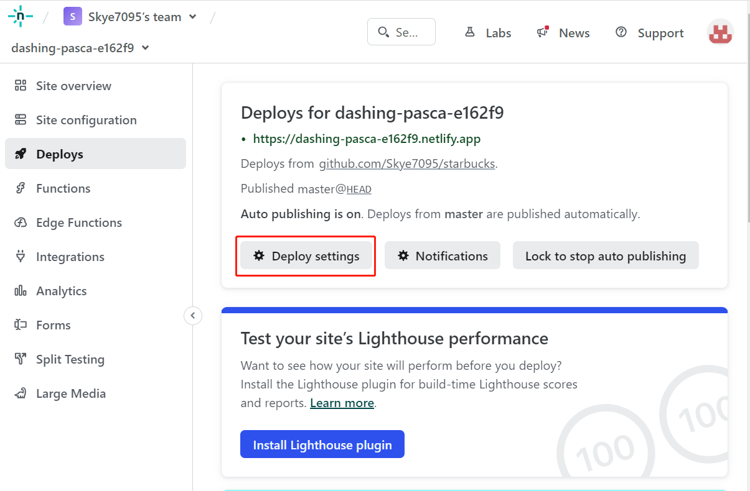The width and height of the screenshot is (750, 491).
Task: Open Labs in the top bar
Action: point(489,33)
